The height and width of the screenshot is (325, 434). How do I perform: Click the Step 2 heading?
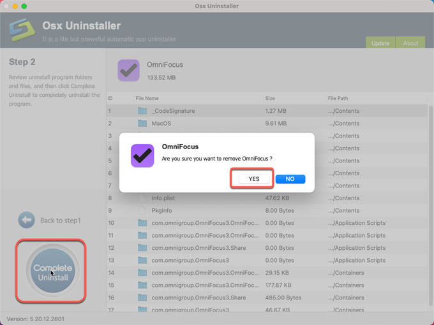click(22, 62)
